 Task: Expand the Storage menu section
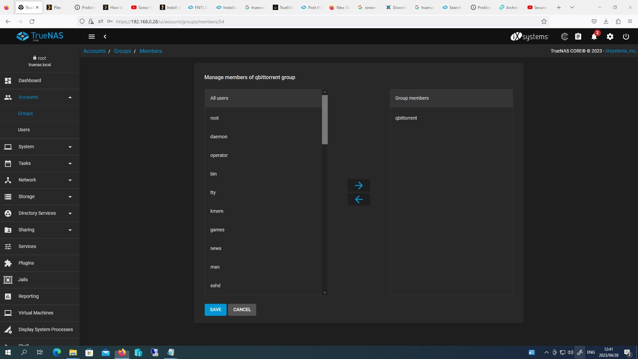pyautogui.click(x=40, y=196)
